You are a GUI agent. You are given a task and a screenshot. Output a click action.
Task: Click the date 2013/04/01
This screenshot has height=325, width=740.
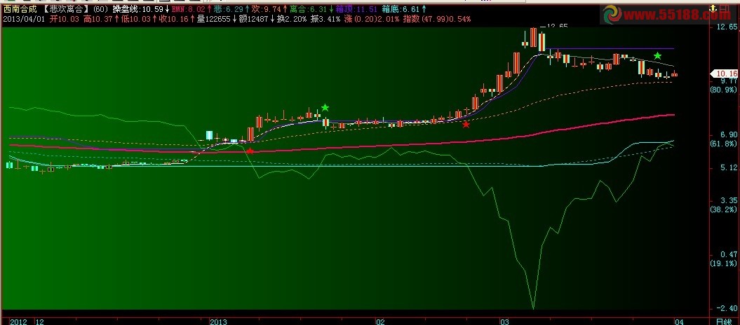point(24,19)
